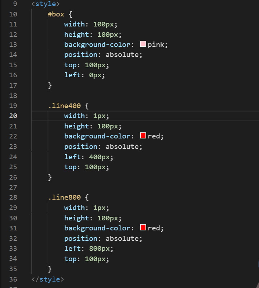Click line number 13 in gutter

pyautogui.click(x=13, y=45)
